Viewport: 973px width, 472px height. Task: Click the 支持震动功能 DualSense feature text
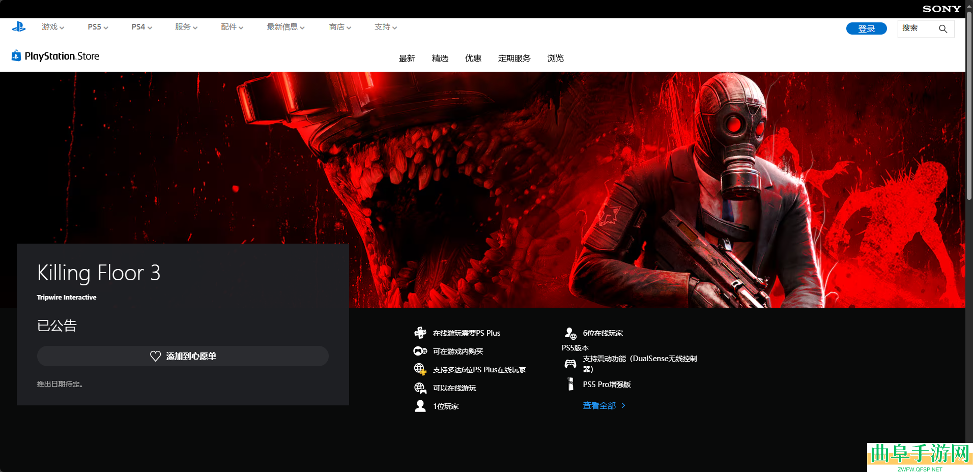click(x=640, y=364)
